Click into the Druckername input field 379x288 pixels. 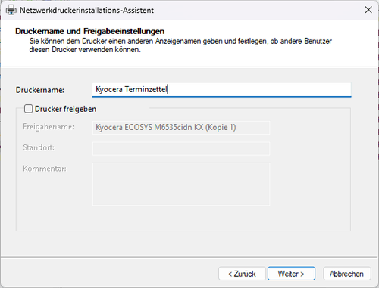221,89
